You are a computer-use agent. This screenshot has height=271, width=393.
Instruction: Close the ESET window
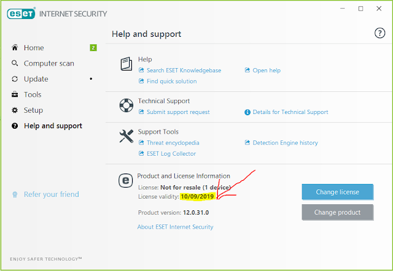379,9
